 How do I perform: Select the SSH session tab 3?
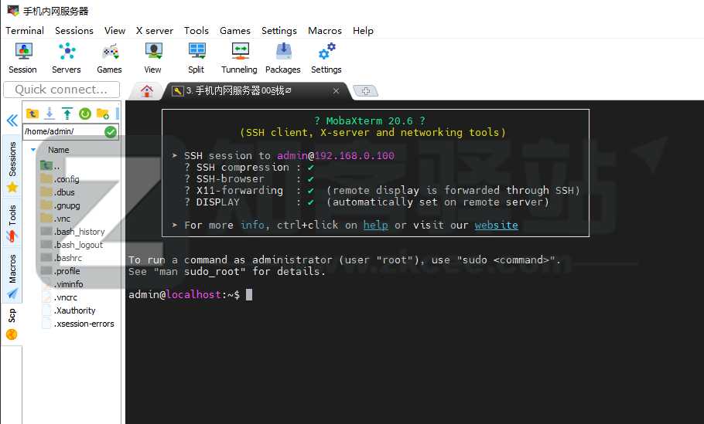tap(256, 91)
